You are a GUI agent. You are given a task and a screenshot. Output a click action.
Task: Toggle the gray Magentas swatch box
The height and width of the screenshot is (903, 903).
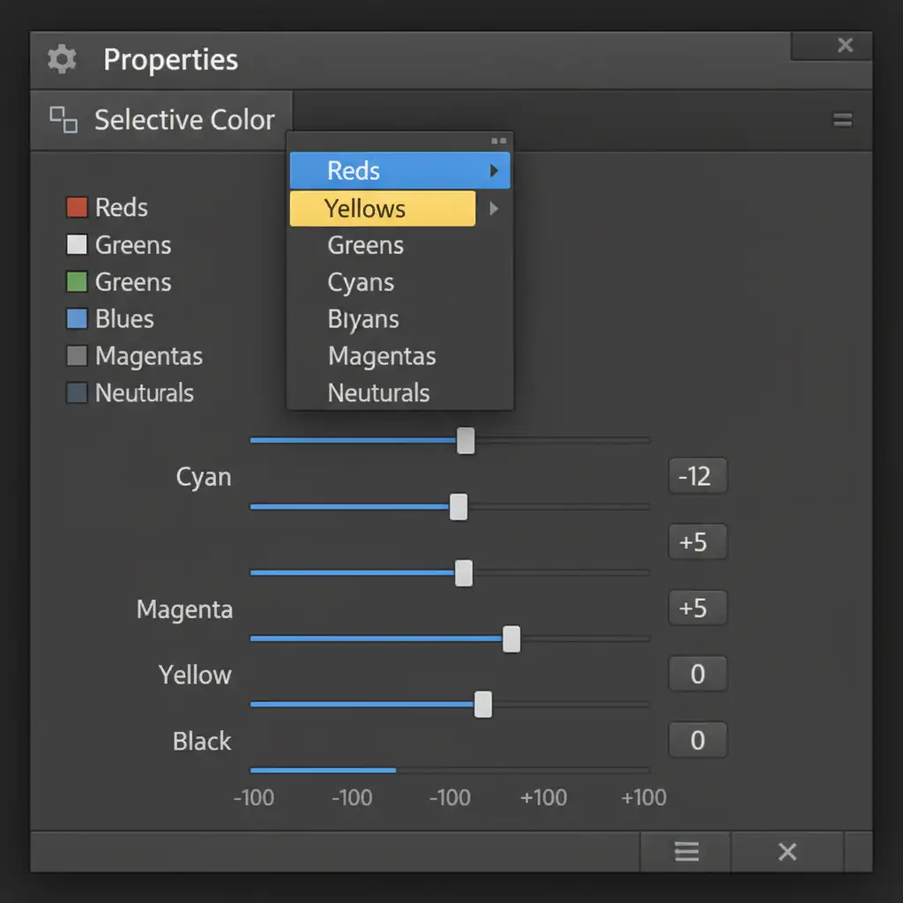click(x=77, y=356)
